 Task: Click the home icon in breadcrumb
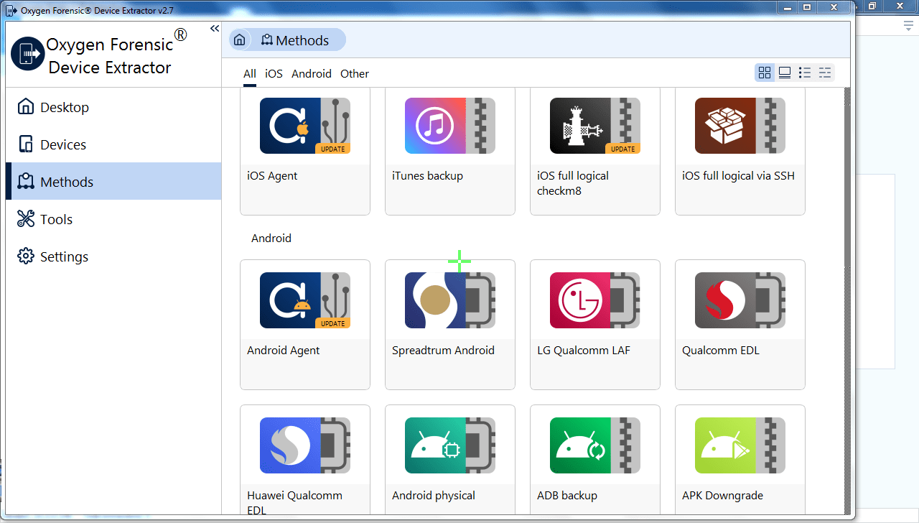coord(240,40)
